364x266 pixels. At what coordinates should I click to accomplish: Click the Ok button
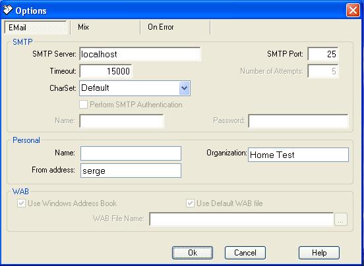(x=193, y=253)
